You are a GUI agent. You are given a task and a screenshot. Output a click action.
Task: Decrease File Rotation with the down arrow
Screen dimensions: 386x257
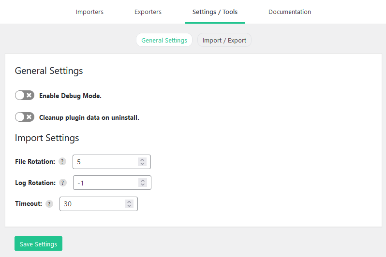[x=142, y=164]
